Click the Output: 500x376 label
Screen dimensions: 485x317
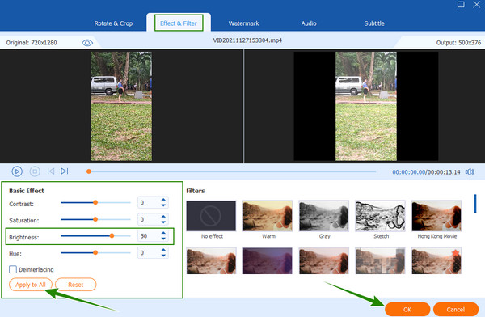point(458,43)
